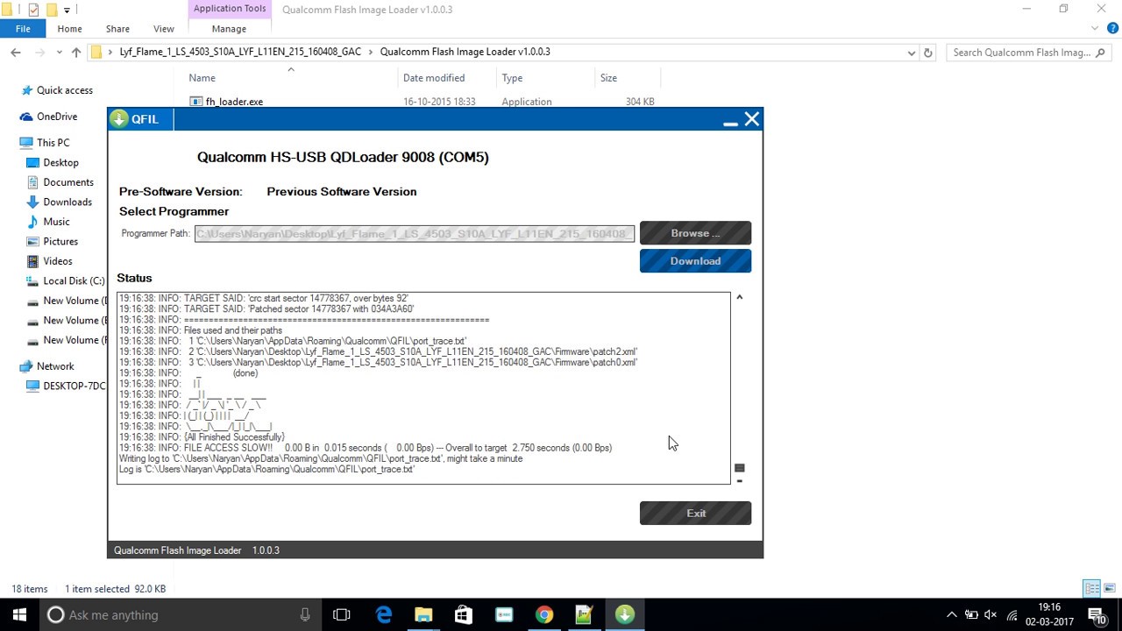Image resolution: width=1122 pixels, height=631 pixels.
Task: Open Music folder in sidebar
Action: coord(56,222)
